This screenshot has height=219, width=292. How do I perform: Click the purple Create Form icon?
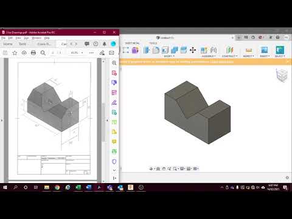(135, 50)
